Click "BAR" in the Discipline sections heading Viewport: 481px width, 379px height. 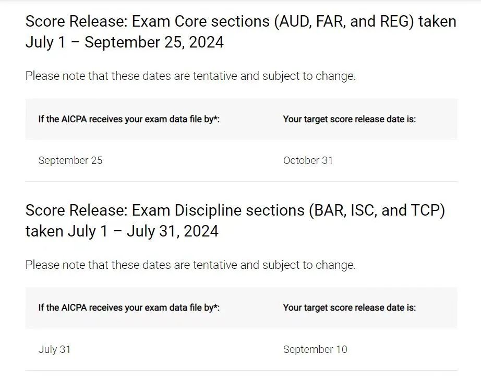coord(329,210)
